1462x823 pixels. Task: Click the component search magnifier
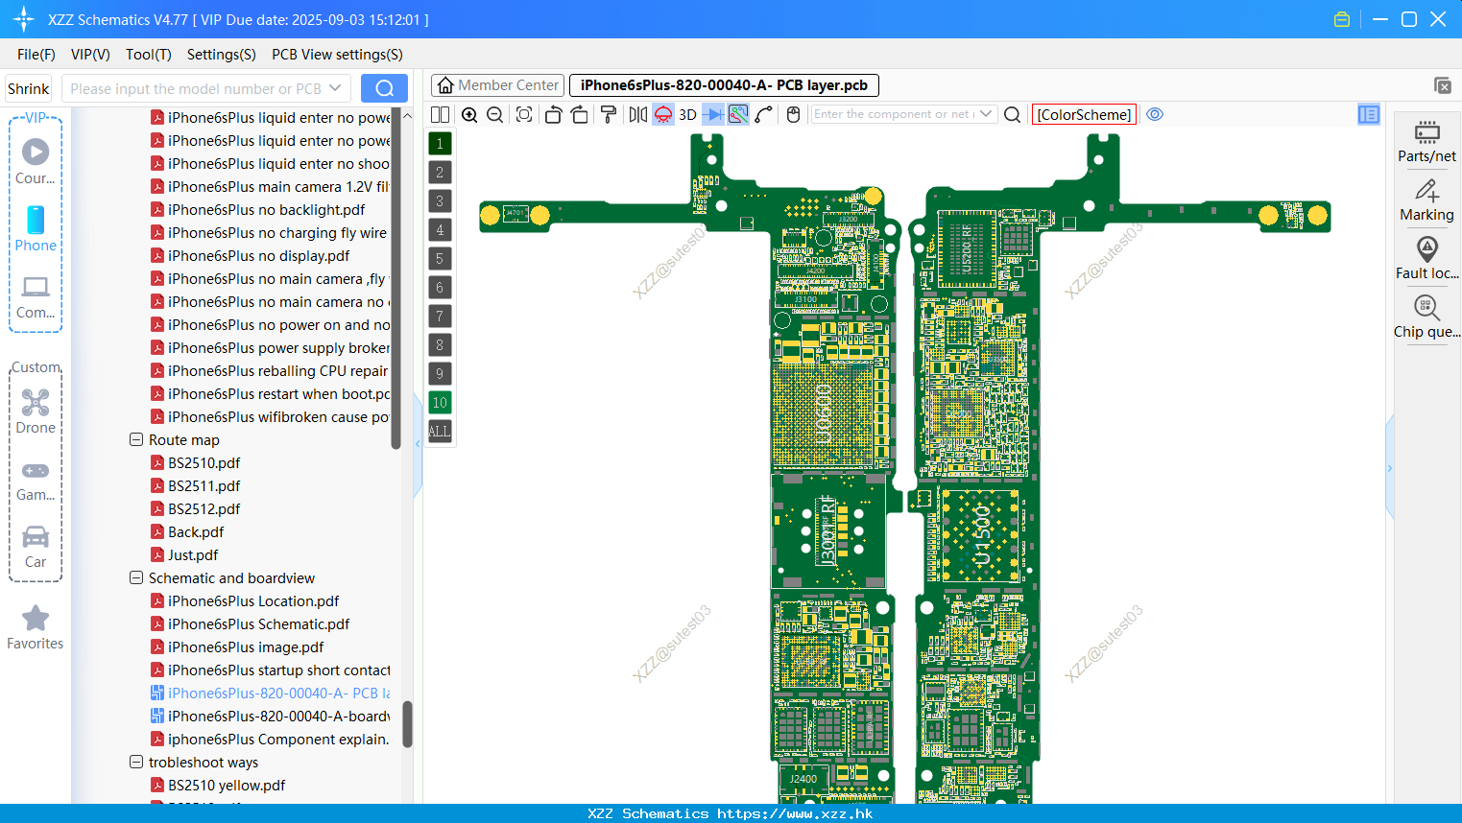[x=1012, y=114]
